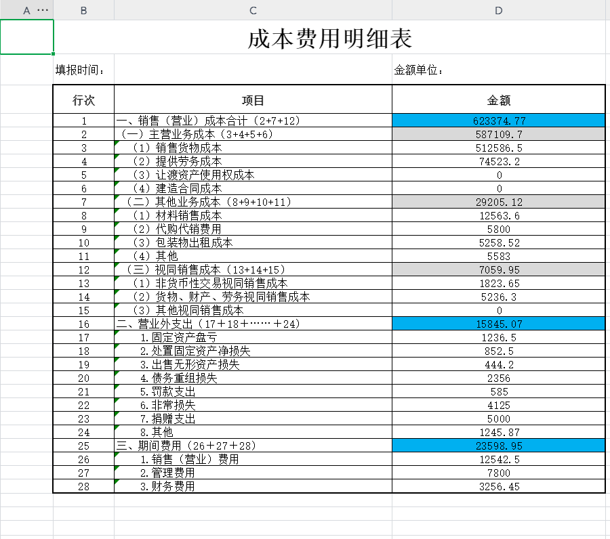This screenshot has width=610, height=539.
Task: Select item 1.固定资产盘亏
Action: [x=253, y=337]
